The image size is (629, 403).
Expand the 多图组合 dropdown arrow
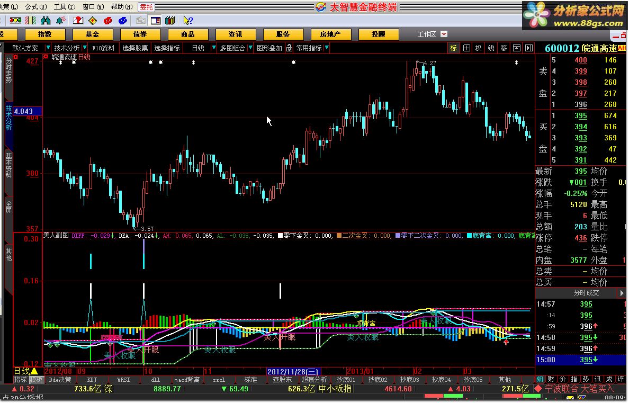250,48
